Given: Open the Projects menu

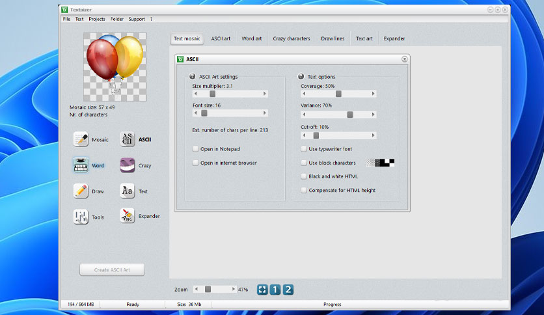Looking at the screenshot, I should pyautogui.click(x=97, y=19).
